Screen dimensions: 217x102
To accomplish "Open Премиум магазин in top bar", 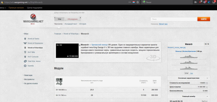I will [x=16, y=8].
